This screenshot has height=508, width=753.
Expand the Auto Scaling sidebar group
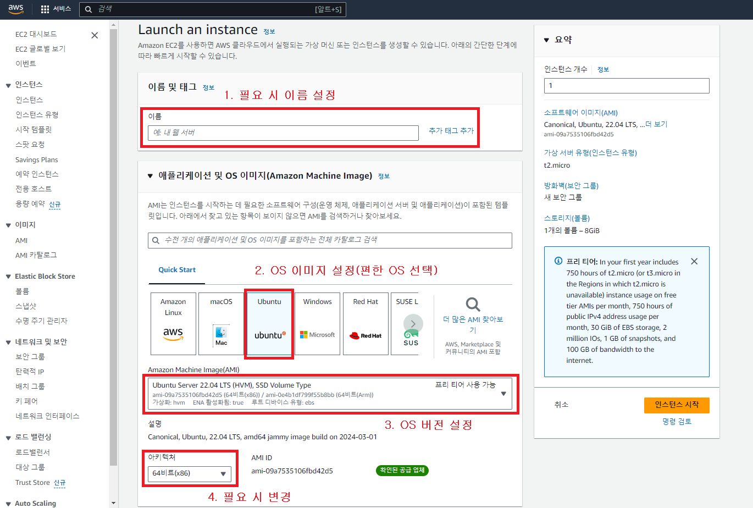point(8,504)
